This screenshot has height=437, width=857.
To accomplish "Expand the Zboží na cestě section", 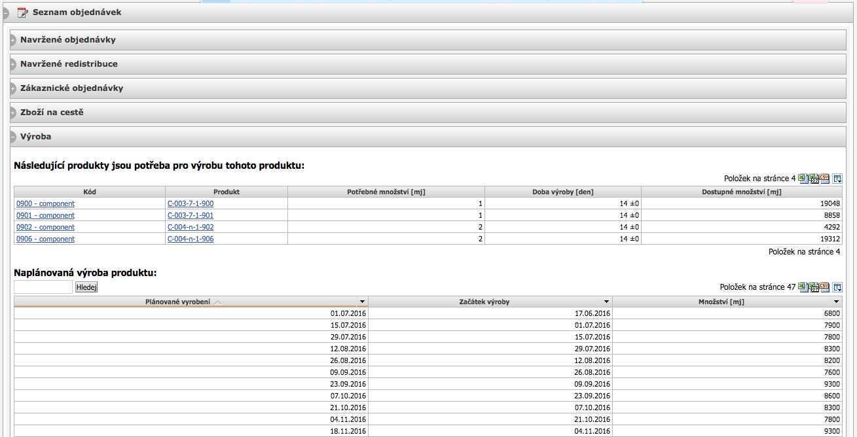I will coord(13,113).
